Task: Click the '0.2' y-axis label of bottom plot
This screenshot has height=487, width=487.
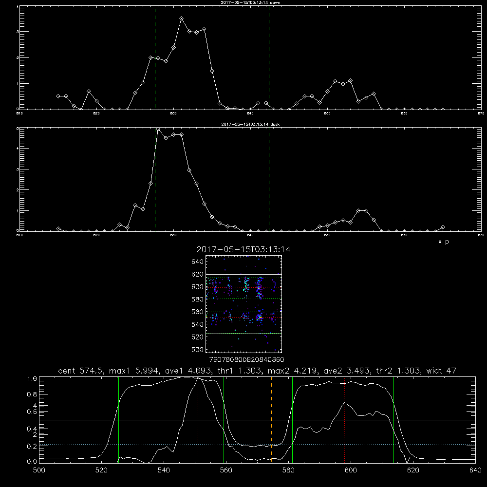Action: [x=32, y=446]
